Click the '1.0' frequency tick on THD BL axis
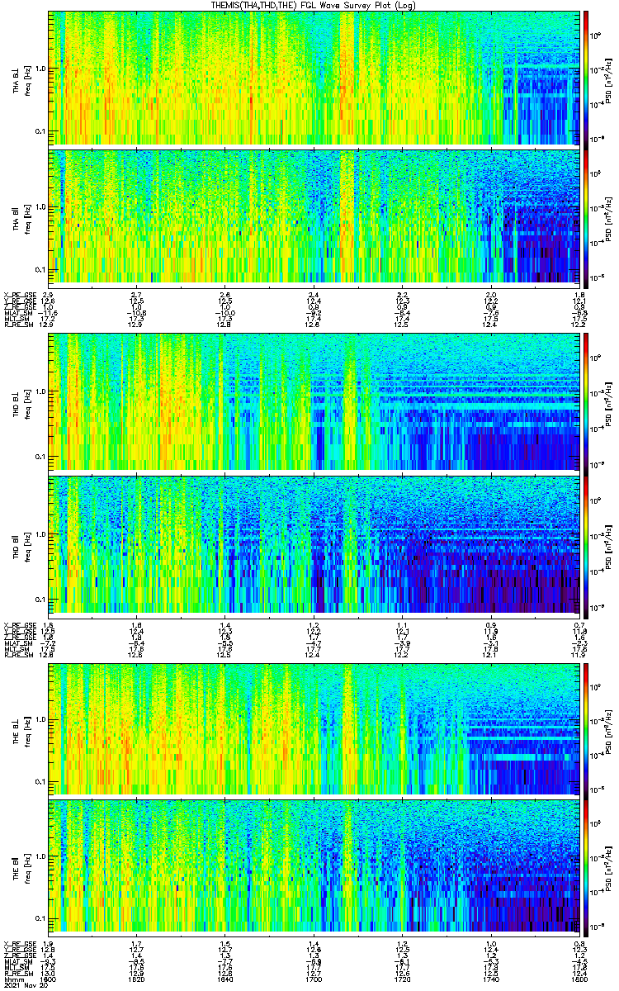Image resolution: width=619 pixels, height=991 pixels. pos(40,391)
